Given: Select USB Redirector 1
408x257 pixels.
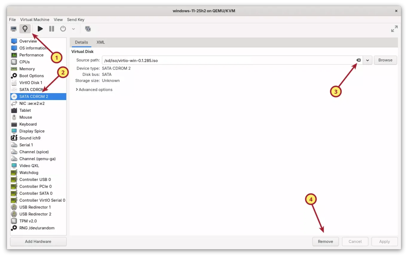Looking at the screenshot, I should coord(38,207).
